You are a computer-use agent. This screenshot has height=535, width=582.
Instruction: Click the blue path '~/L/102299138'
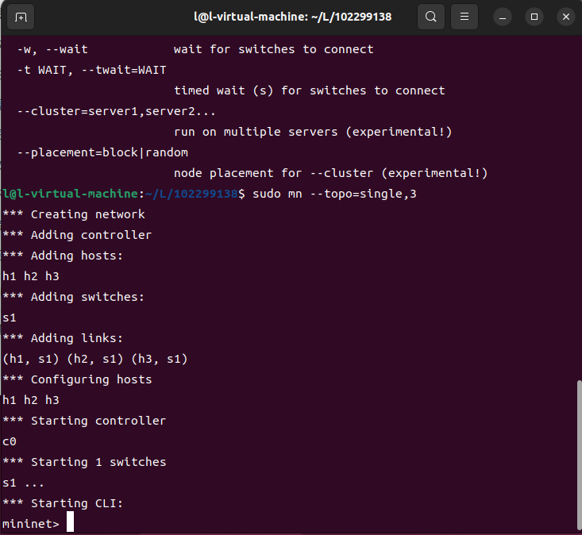pos(191,194)
